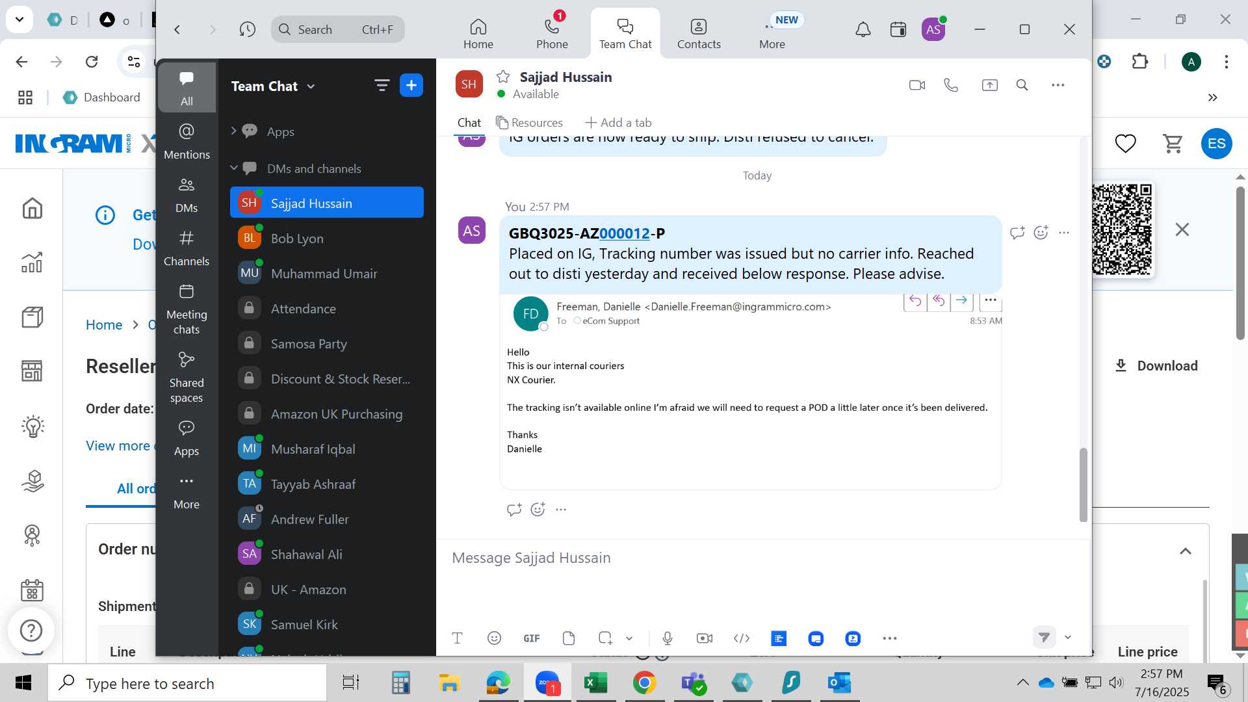
Task: Expand the screenshot options arrow
Action: [629, 638]
